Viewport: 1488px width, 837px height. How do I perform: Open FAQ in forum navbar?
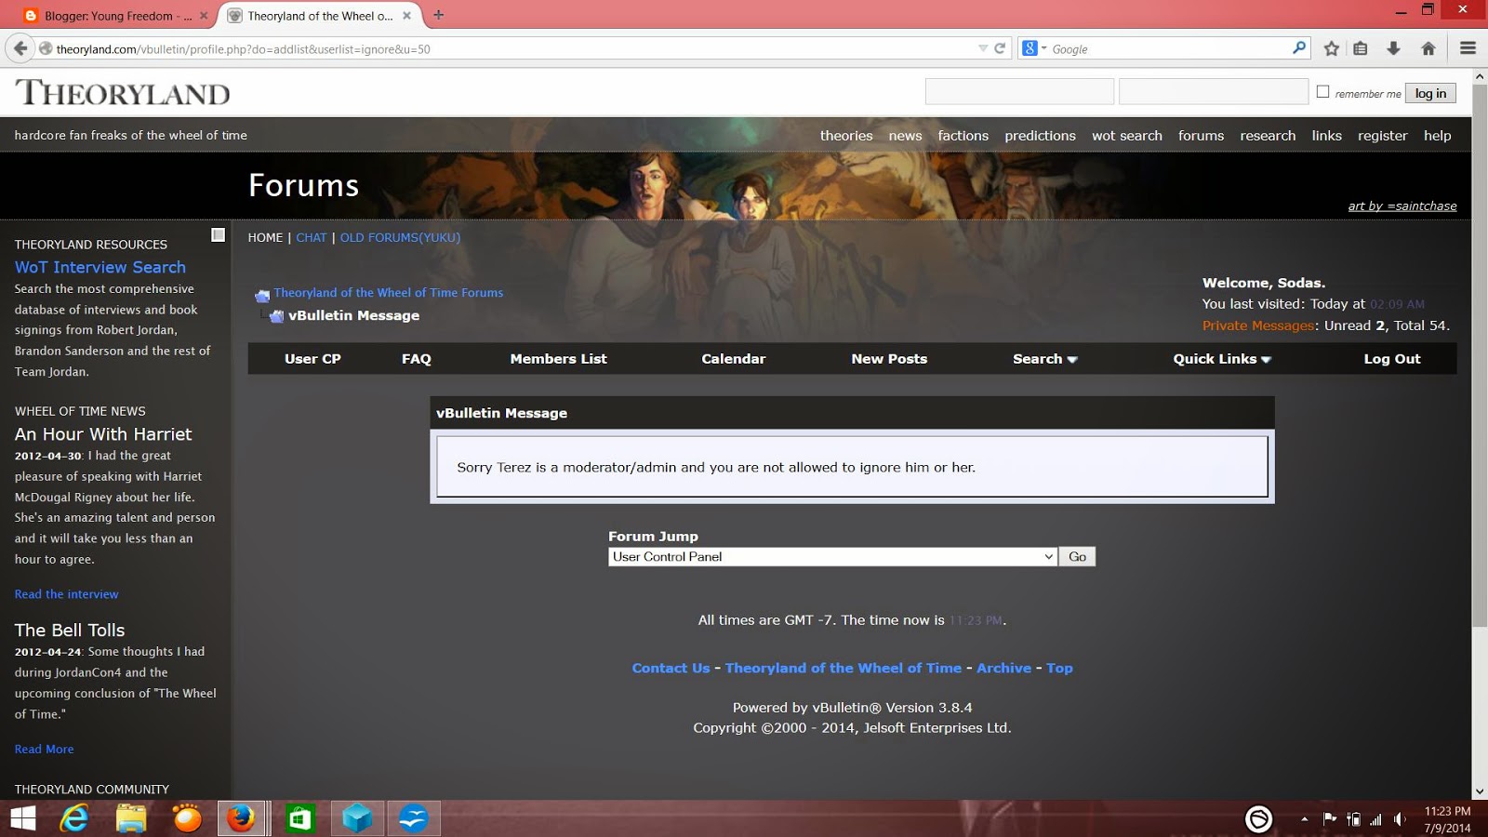[417, 359]
